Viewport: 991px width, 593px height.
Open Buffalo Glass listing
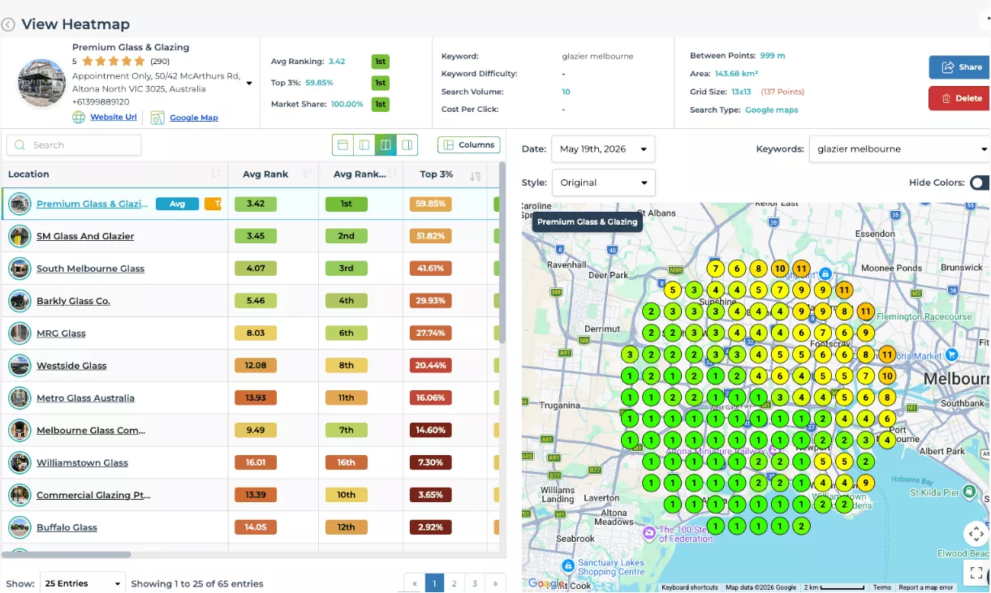tap(67, 528)
